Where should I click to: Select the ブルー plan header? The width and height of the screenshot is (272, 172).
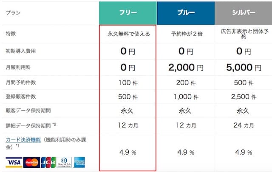point(186,13)
